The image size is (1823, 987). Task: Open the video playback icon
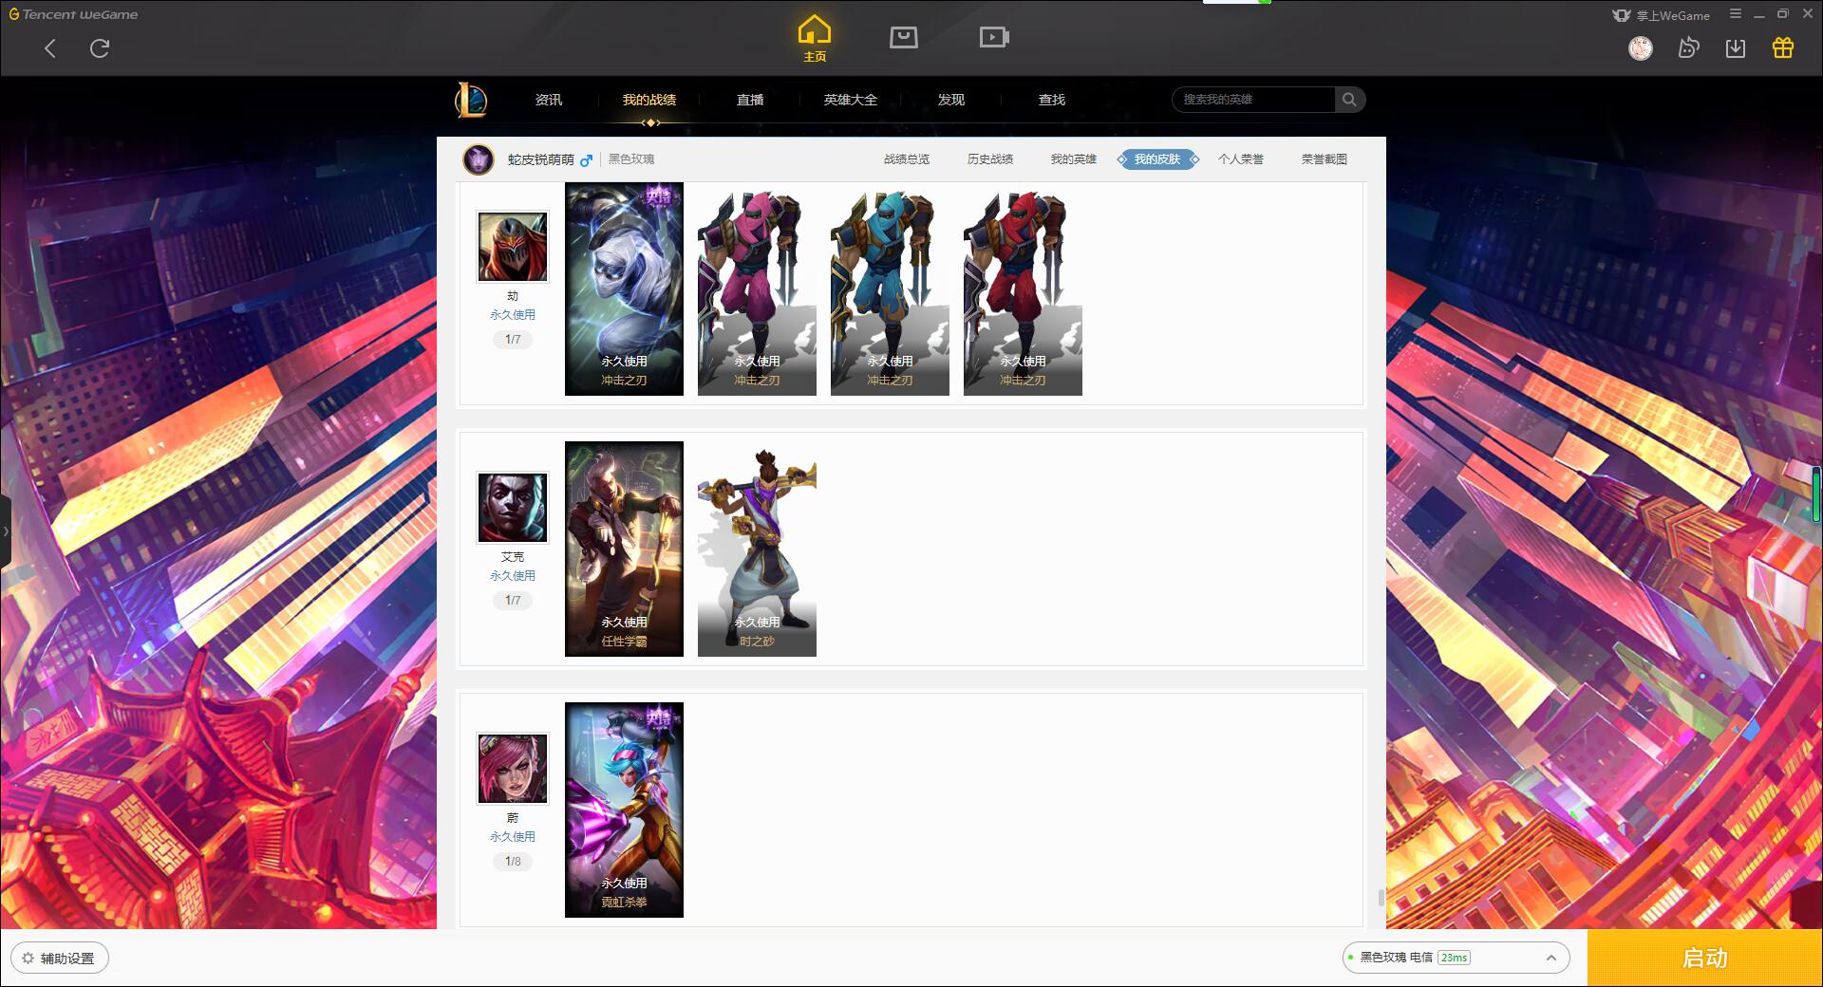click(x=994, y=37)
